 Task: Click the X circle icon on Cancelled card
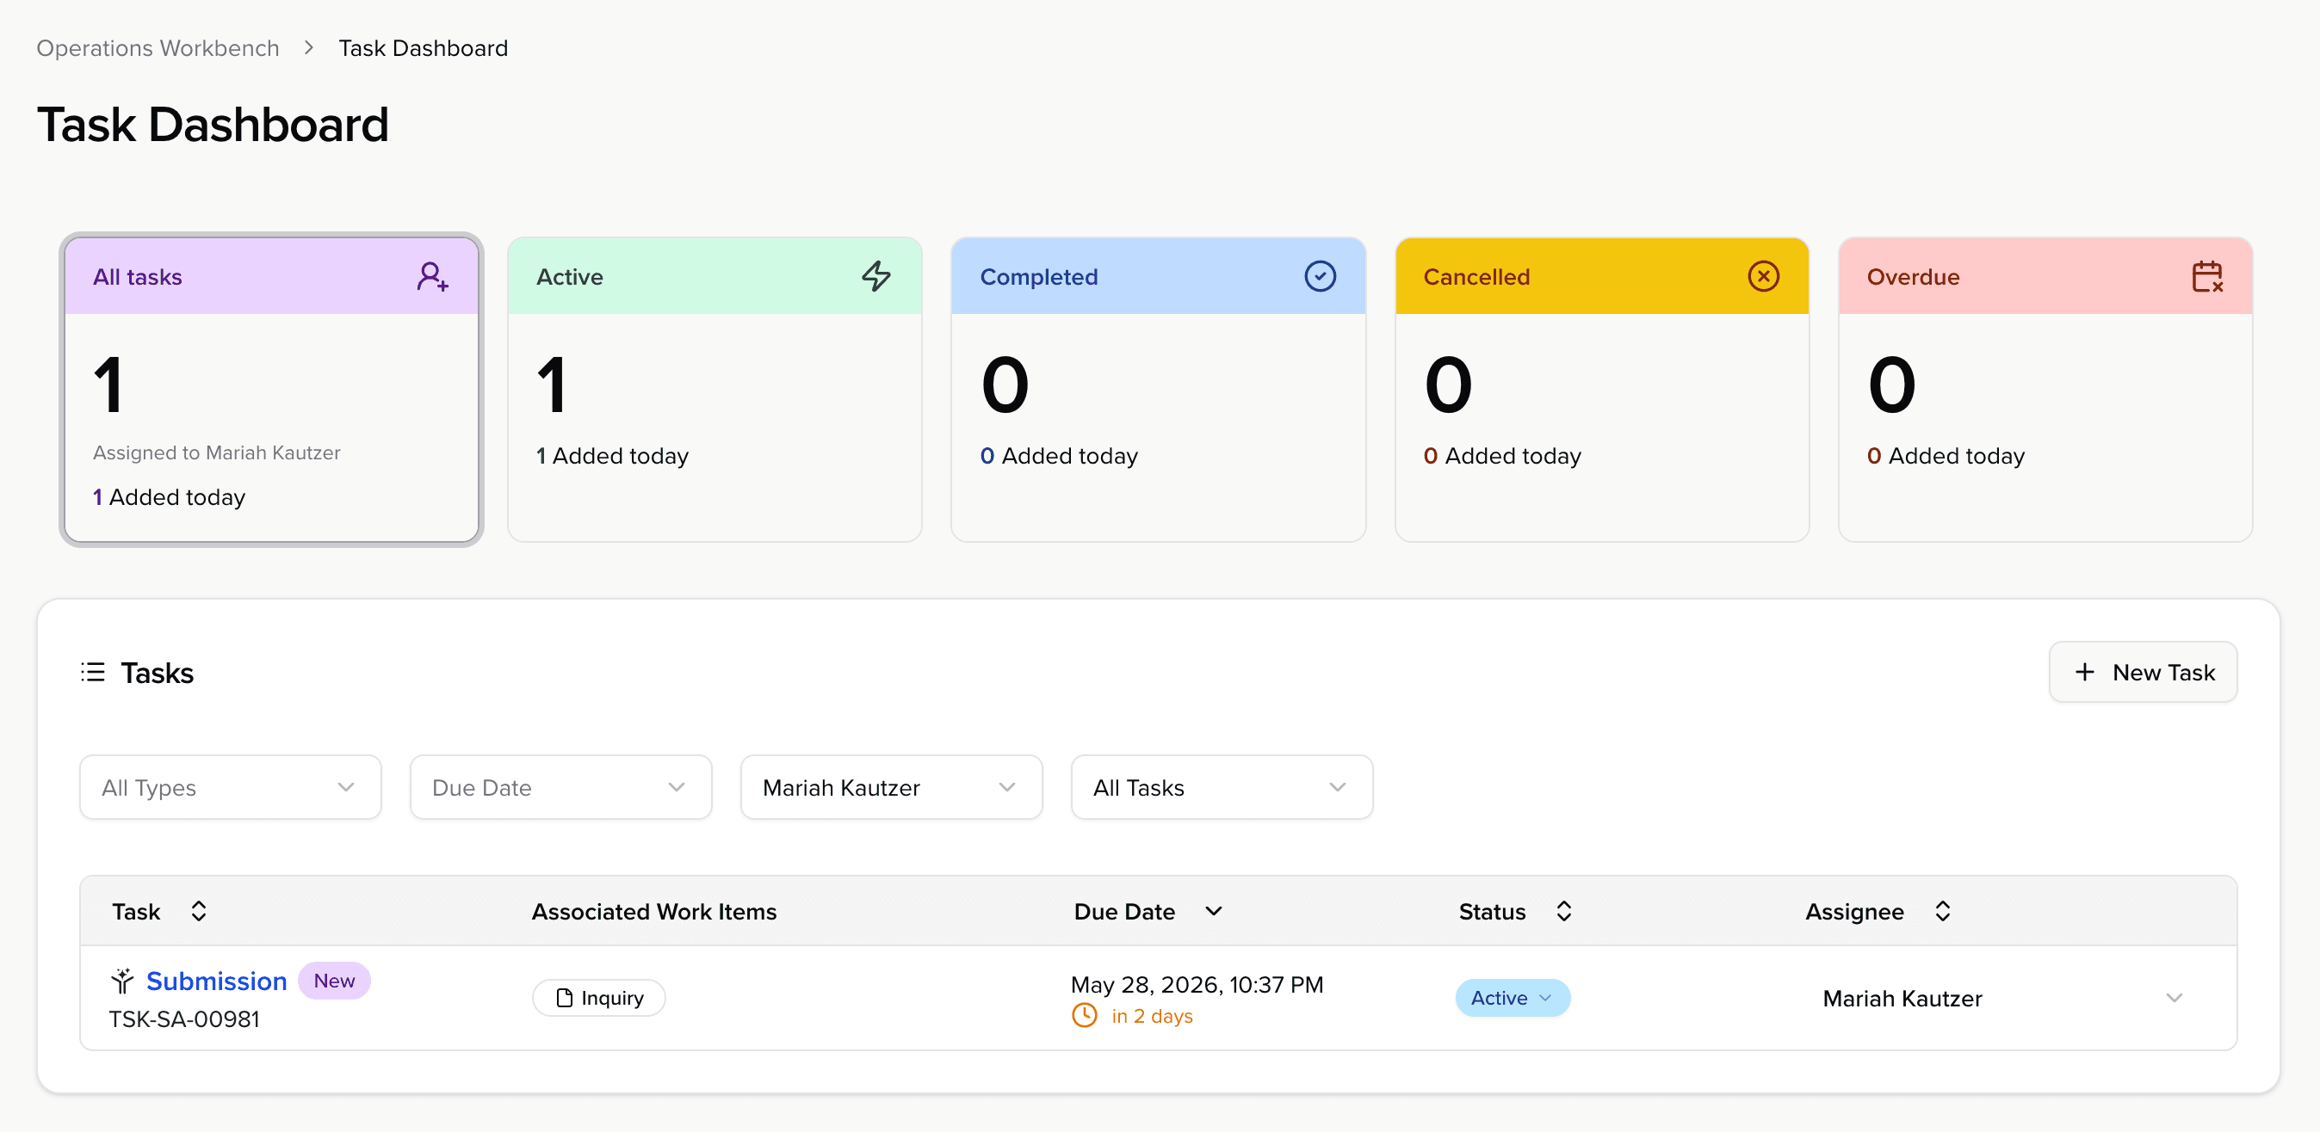pyautogui.click(x=1762, y=276)
